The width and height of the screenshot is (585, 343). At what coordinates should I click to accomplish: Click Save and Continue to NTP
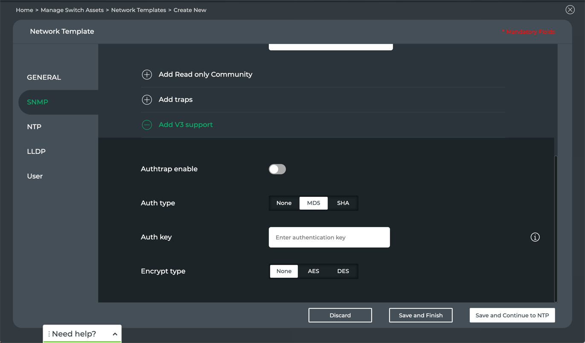point(512,315)
